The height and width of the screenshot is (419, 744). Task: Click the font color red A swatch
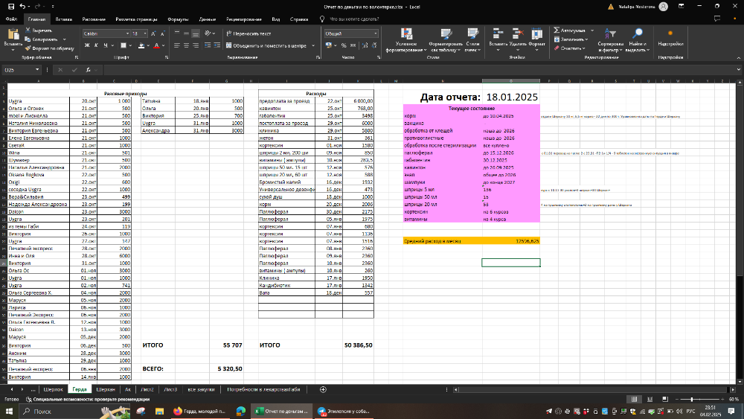pos(157,45)
